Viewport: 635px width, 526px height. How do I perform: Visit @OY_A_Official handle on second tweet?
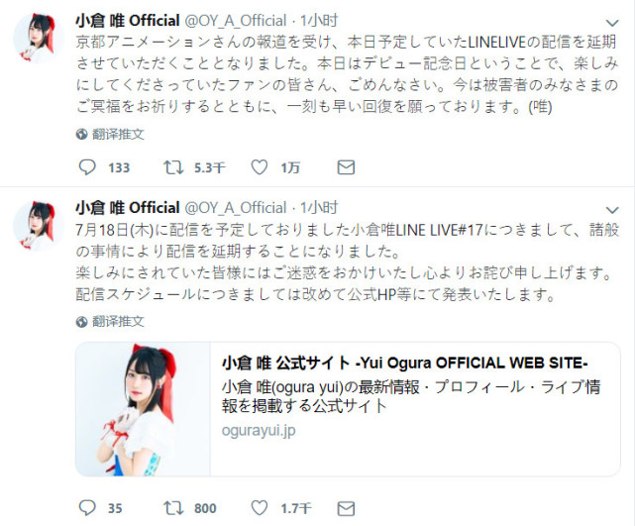coord(236,208)
